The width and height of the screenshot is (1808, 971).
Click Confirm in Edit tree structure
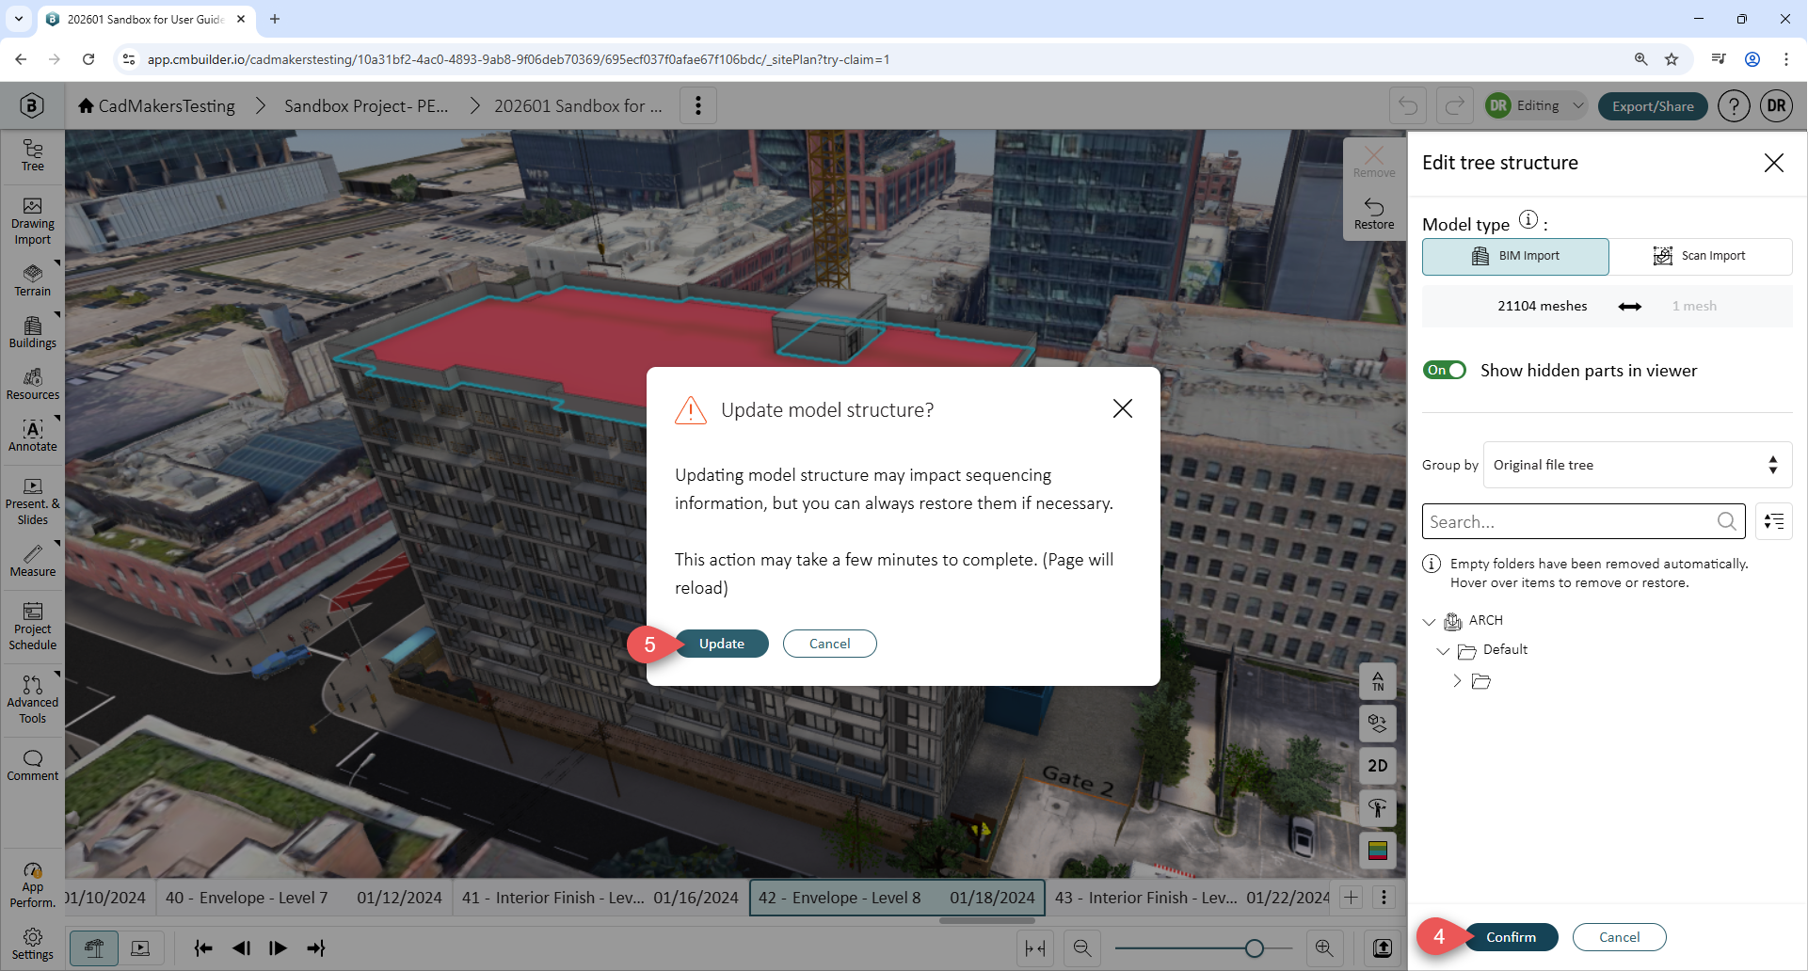(x=1511, y=937)
